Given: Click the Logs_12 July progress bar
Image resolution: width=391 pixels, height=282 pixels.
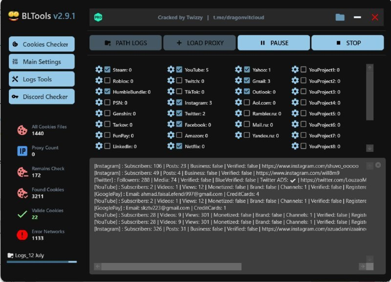Looking at the screenshot, I should [42, 262].
